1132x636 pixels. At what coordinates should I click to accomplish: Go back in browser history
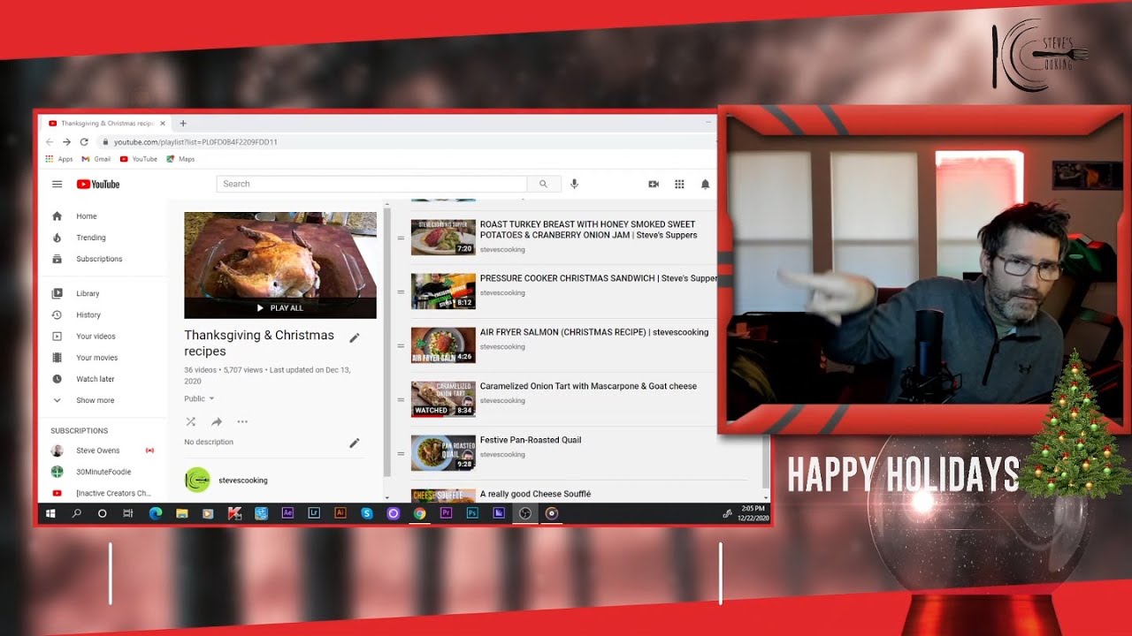(50, 141)
